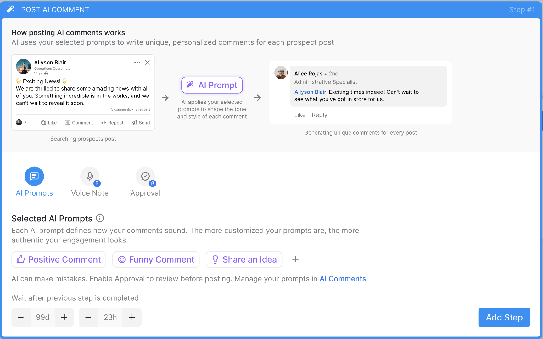
Task: Open the three-dots menu on Allyson's post
Action: pyautogui.click(x=137, y=63)
